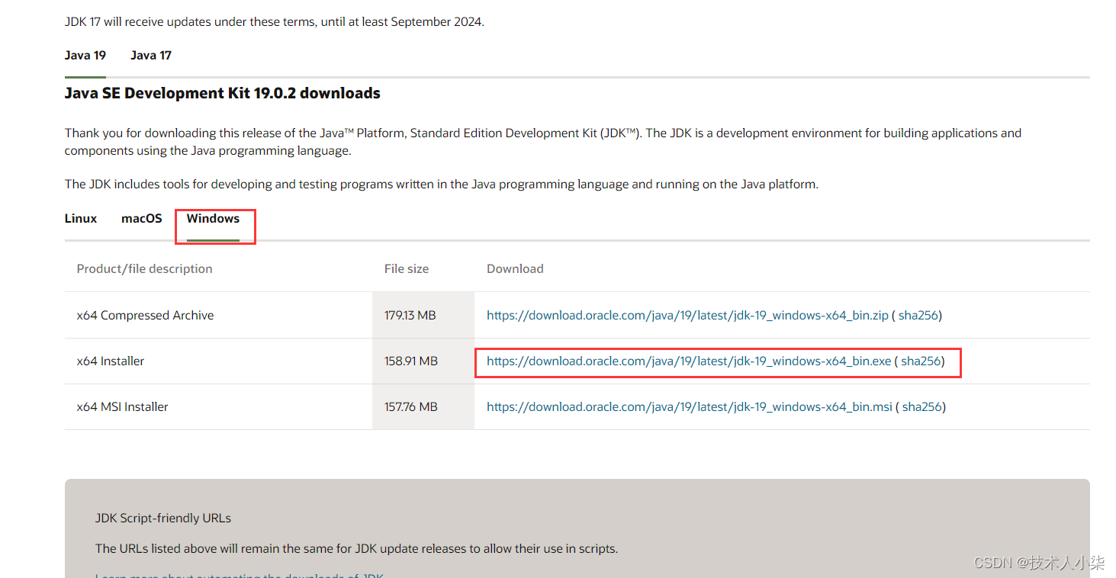Screen dimensions: 1116x578
Task: Click the '157.76 MB' file size cell
Action: click(423, 406)
